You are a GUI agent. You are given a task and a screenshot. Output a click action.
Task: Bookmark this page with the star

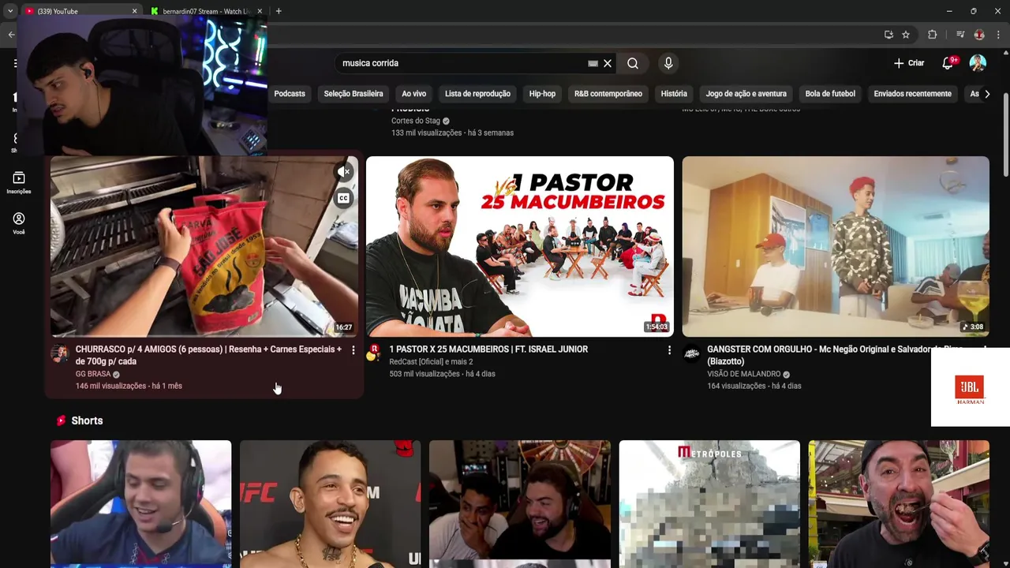pos(906,35)
